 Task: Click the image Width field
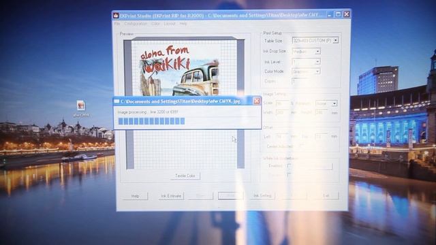[x=282, y=113]
